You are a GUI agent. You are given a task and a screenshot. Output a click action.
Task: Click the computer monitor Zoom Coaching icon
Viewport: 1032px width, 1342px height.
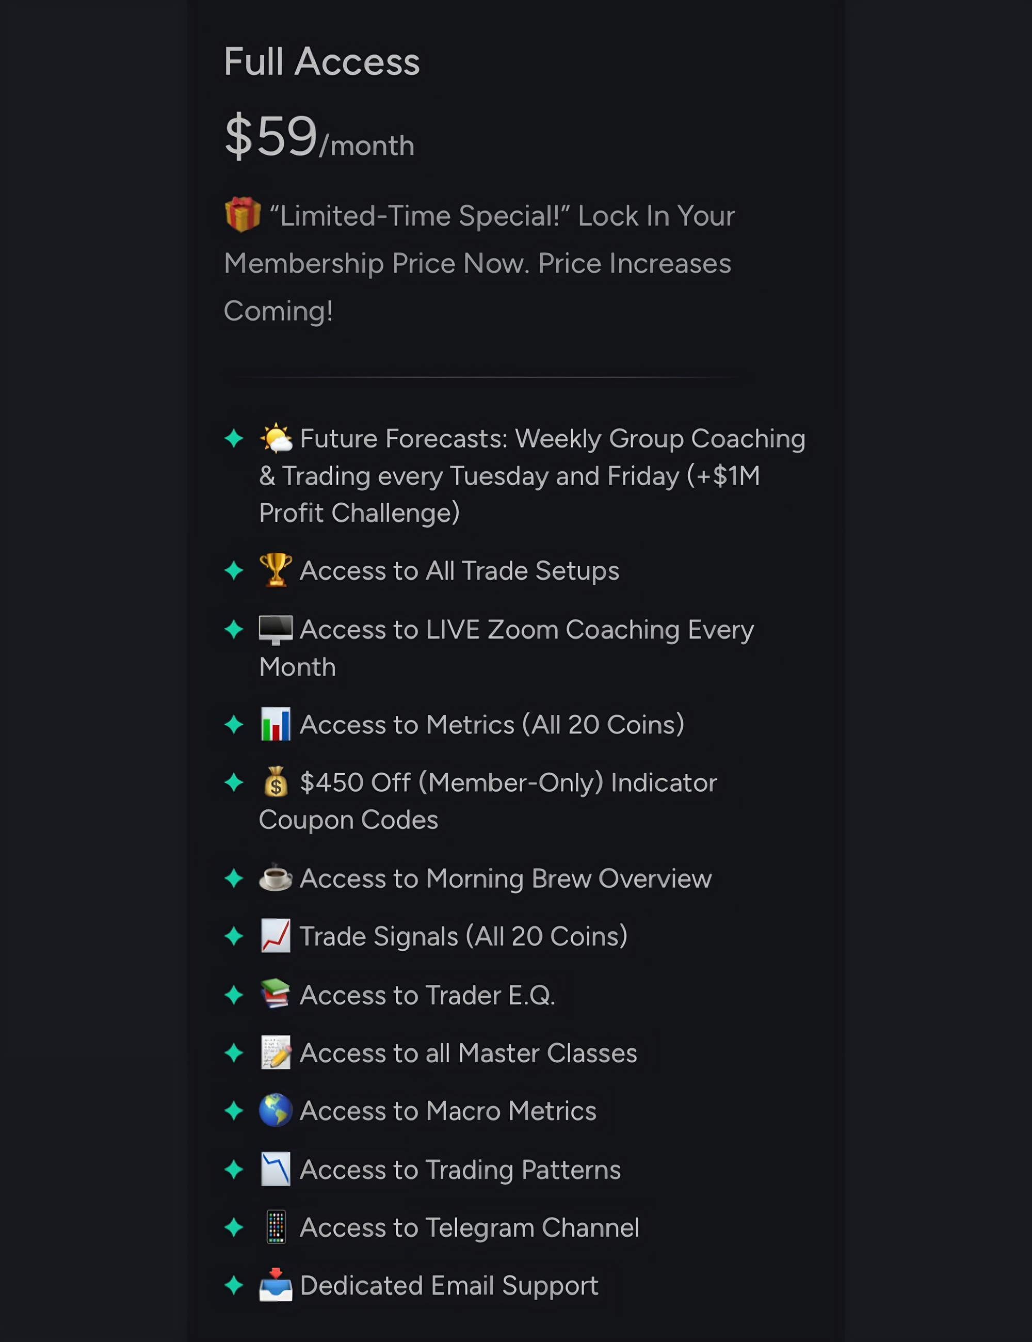pyautogui.click(x=275, y=629)
